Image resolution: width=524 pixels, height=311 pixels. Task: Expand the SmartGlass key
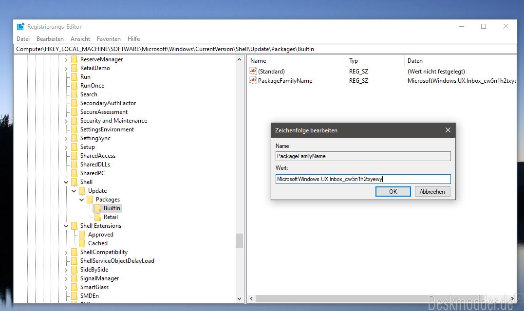pos(66,287)
